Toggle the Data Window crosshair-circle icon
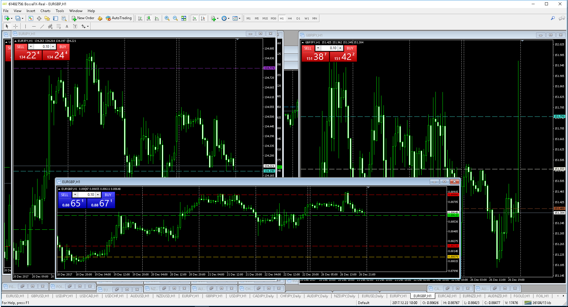 [x=39, y=18]
